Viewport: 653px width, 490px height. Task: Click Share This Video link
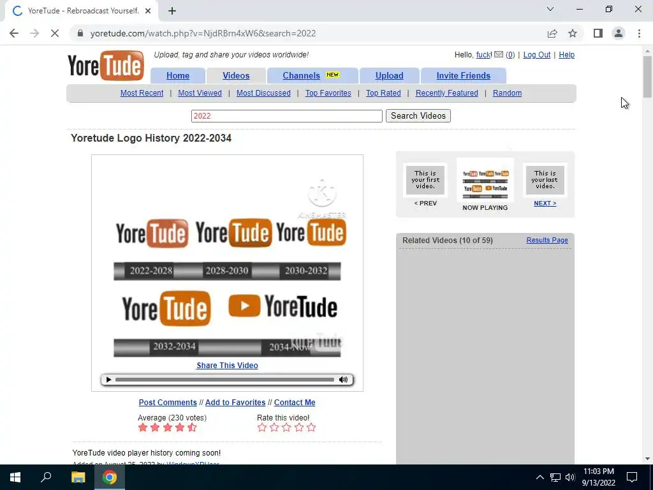click(x=228, y=366)
